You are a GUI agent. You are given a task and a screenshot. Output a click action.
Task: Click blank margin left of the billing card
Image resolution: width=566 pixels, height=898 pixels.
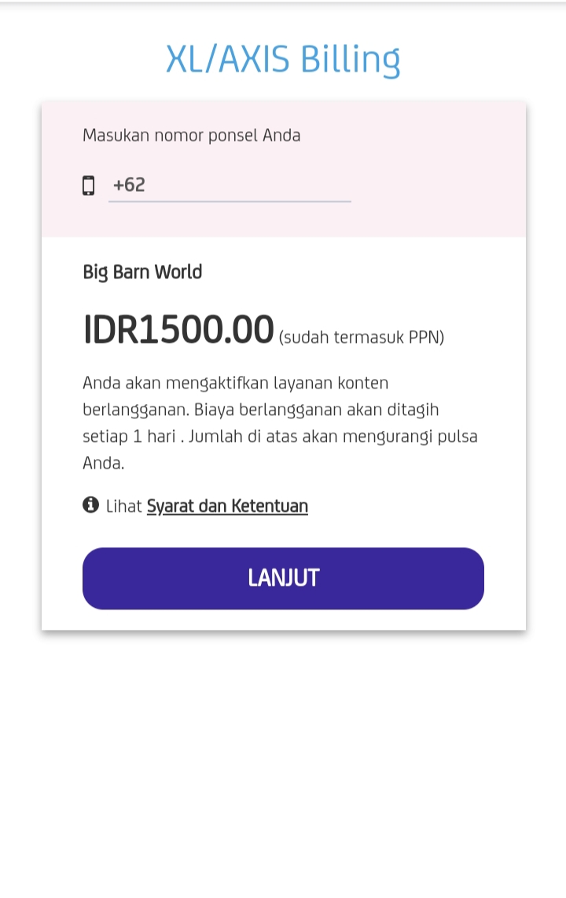point(20,362)
